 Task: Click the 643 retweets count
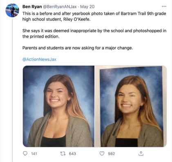pos(72,154)
